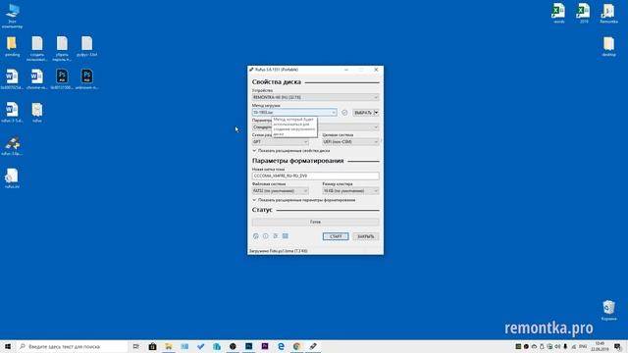628x353 pixels.
Task: Expand advanced drive properties section
Action: tap(291, 151)
